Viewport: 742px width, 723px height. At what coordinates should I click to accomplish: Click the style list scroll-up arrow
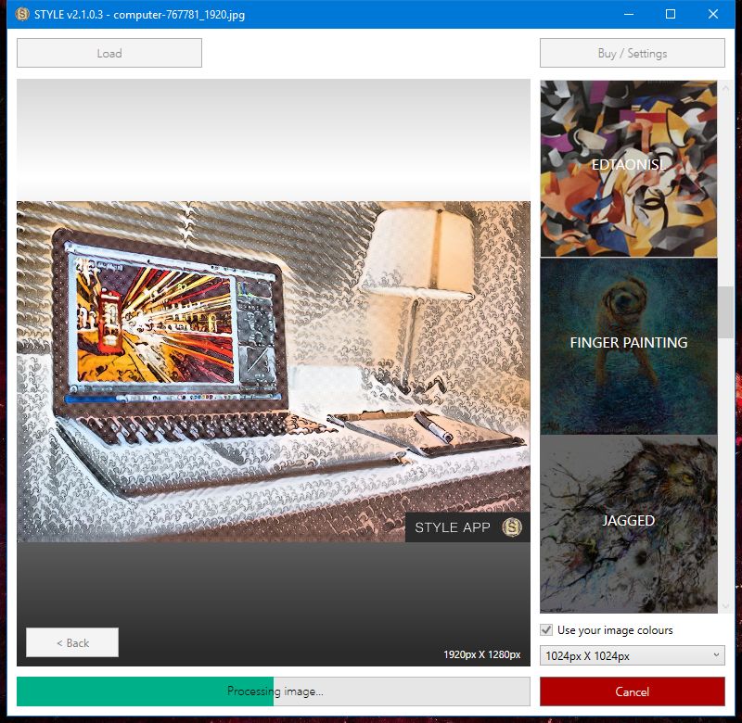tap(725, 87)
